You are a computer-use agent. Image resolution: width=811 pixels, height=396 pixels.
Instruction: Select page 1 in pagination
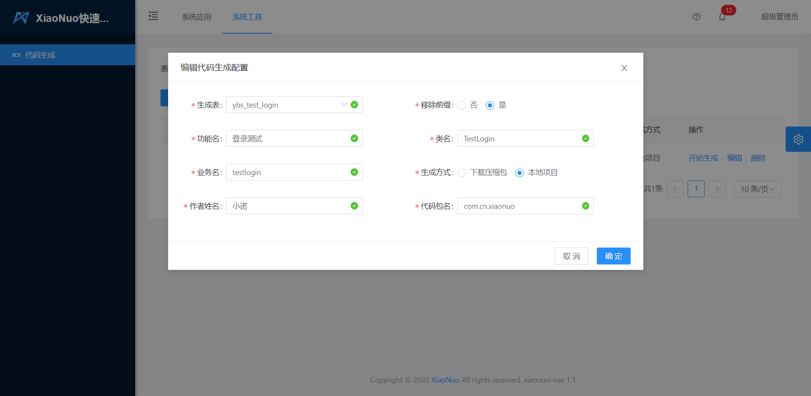point(696,189)
